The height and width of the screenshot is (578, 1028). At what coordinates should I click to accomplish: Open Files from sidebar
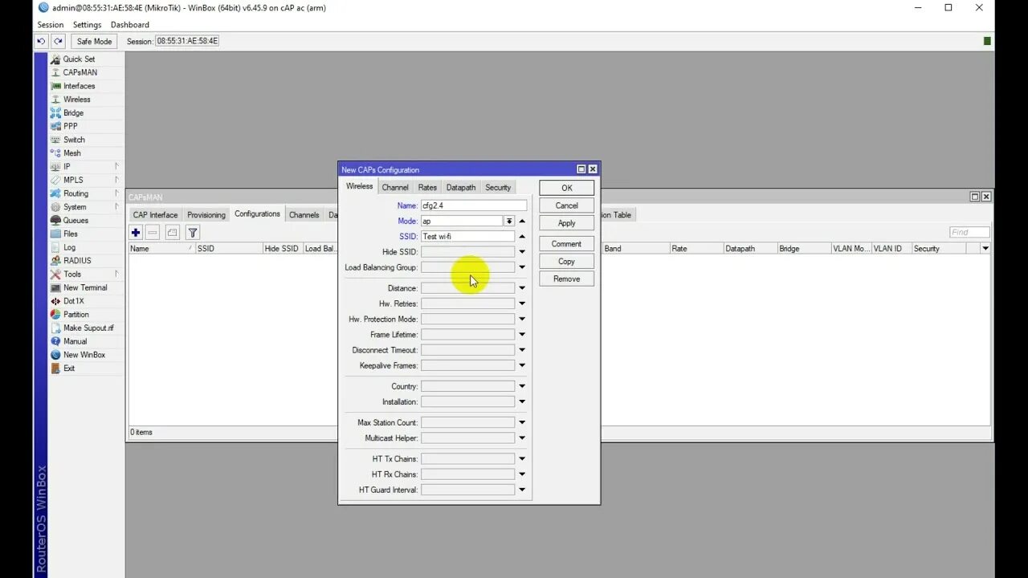71,234
